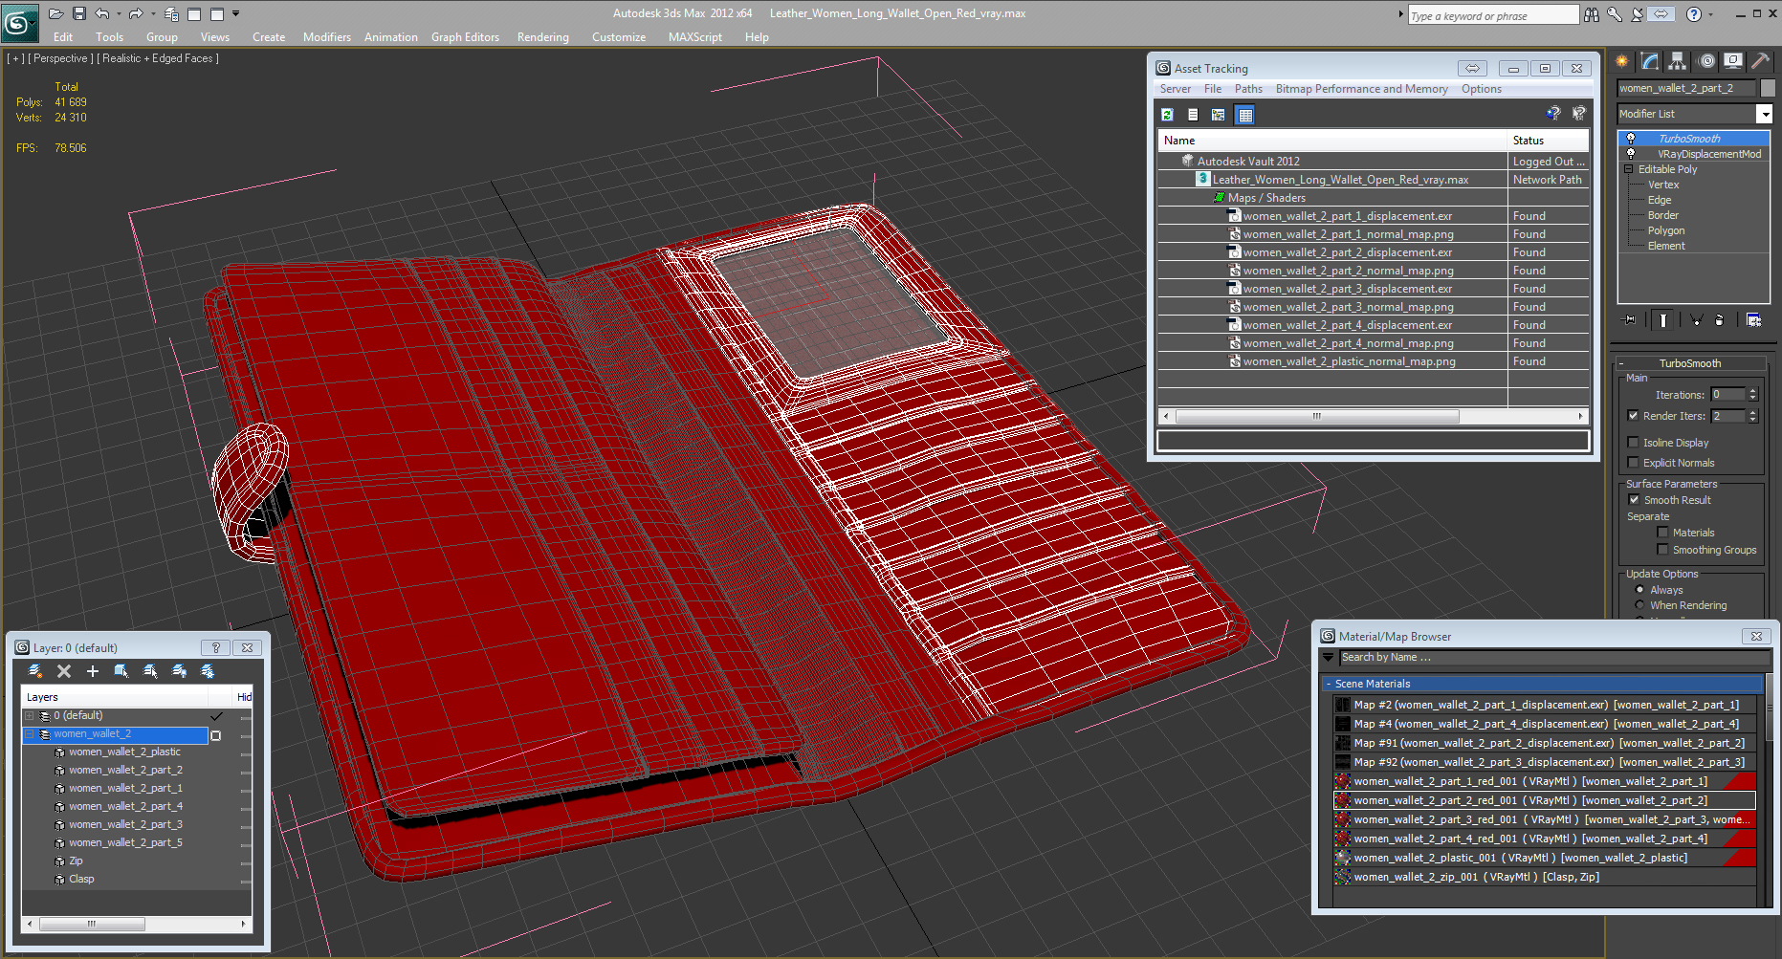Viewport: 1782px width, 959px height.
Task: Enable the Isoline Display checkbox
Action: point(1633,443)
